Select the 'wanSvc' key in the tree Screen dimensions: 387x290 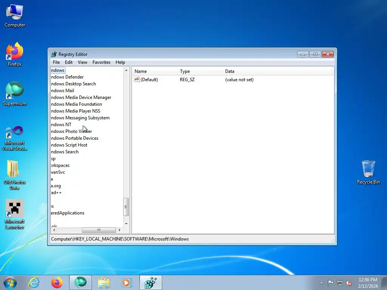58,172
